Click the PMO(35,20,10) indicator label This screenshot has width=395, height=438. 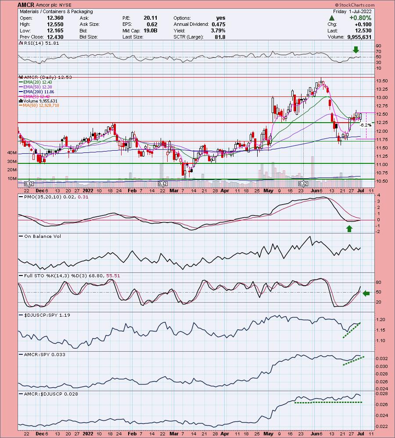tap(54, 197)
